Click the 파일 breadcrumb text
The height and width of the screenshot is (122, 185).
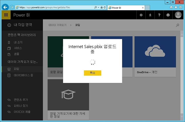[78, 25]
